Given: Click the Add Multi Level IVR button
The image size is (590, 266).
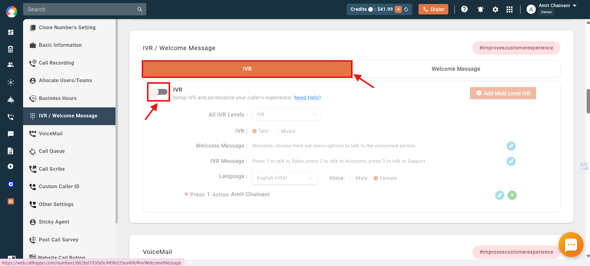Looking at the screenshot, I should 503,93.
